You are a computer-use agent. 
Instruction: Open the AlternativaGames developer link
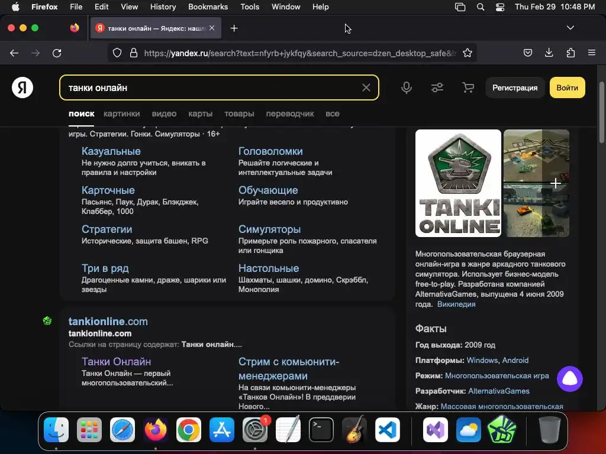tap(498, 391)
